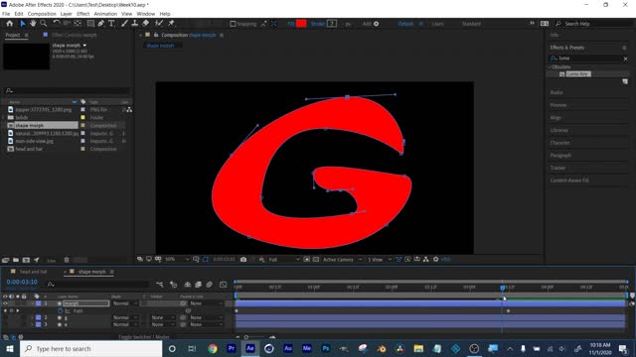The image size is (636, 357).
Task: Create a new folder in Project panel
Action: [x=16, y=260]
